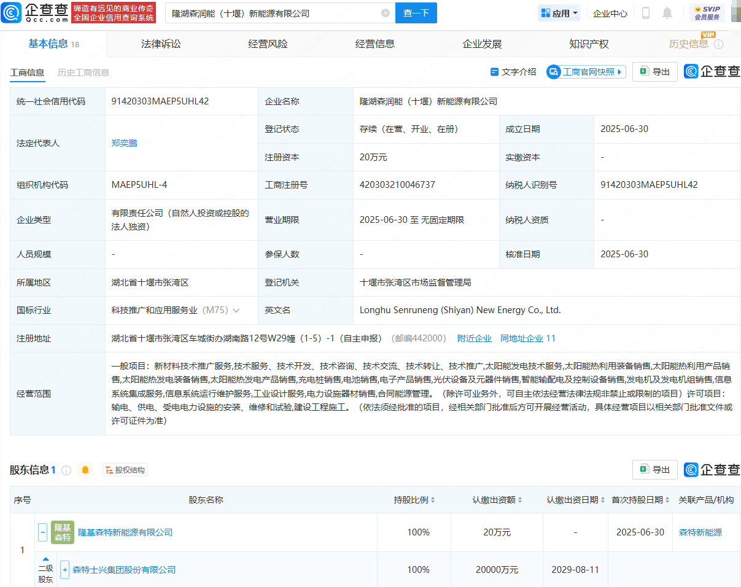Image resolution: width=741 pixels, height=587 pixels.
Task: Select the 工商信息 sub-tab
Action: (27, 72)
